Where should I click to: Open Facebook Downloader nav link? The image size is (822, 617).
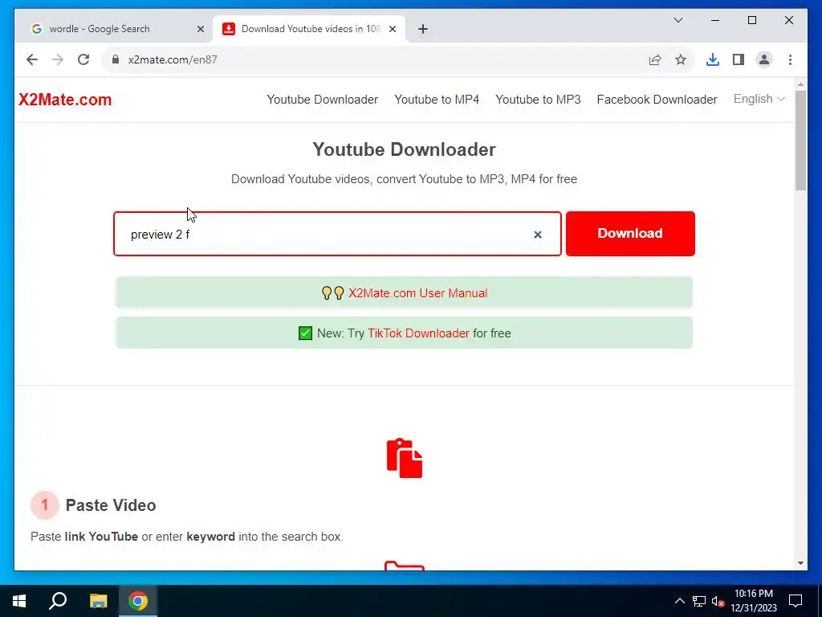pos(657,100)
